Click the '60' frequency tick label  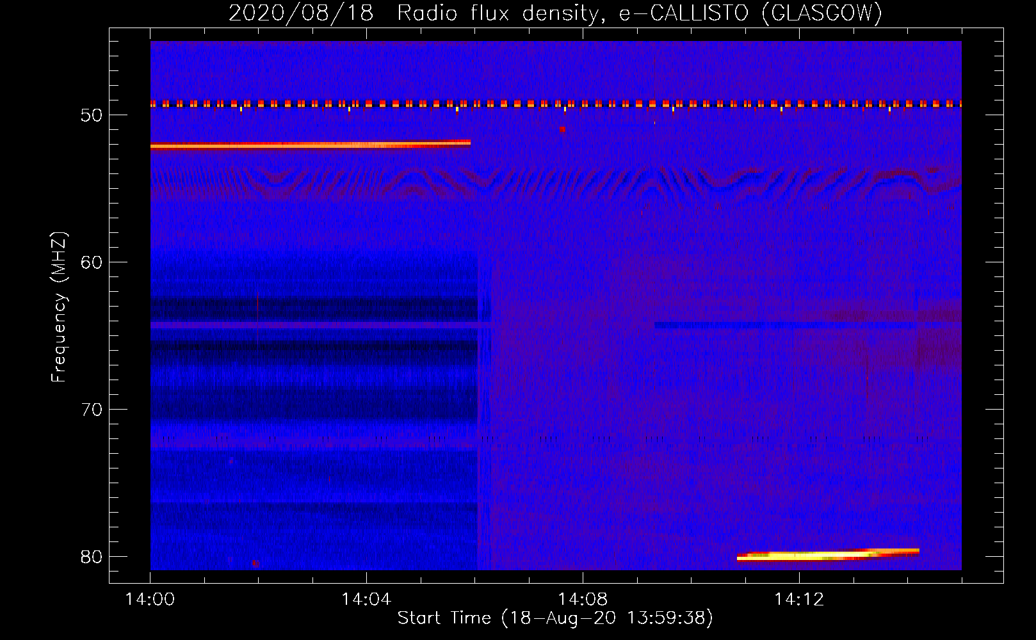[92, 262]
